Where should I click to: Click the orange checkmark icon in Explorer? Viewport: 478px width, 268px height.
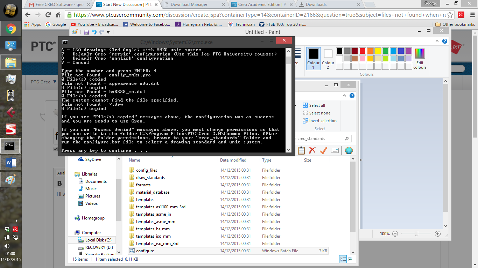323,151
